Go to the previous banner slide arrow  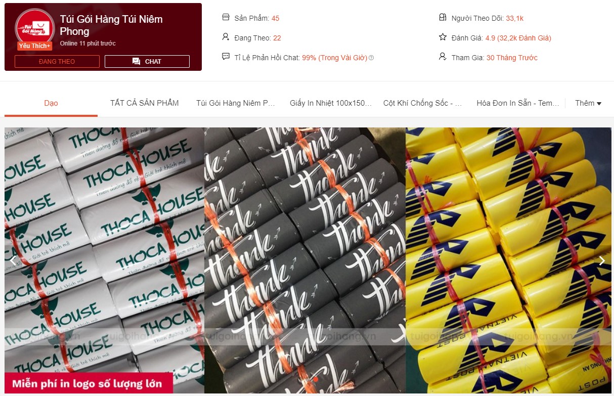[13, 260]
